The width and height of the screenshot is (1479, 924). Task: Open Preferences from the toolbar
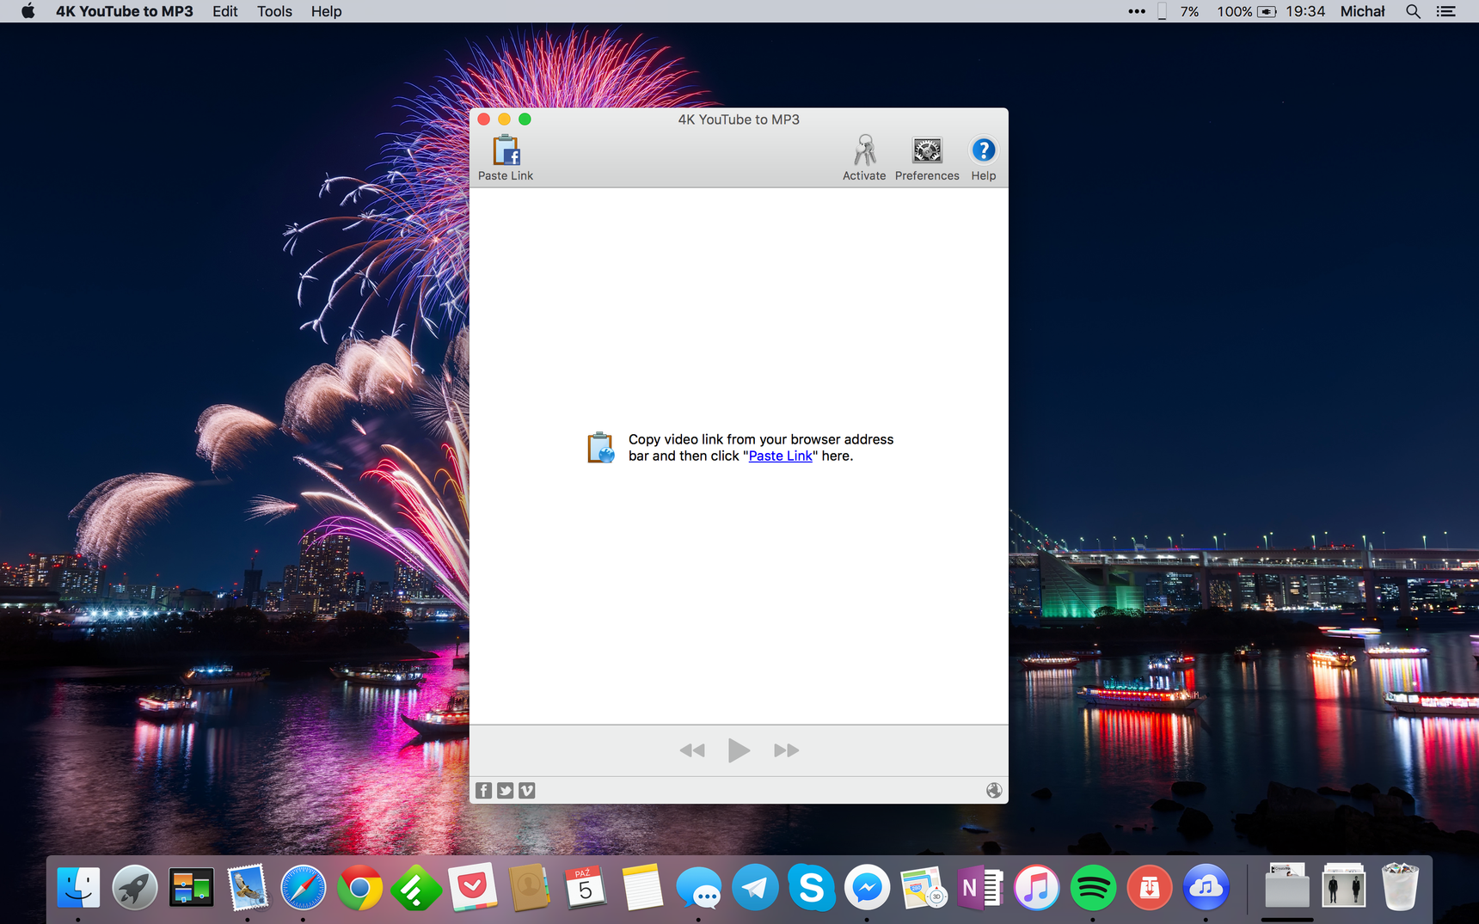[x=927, y=150]
